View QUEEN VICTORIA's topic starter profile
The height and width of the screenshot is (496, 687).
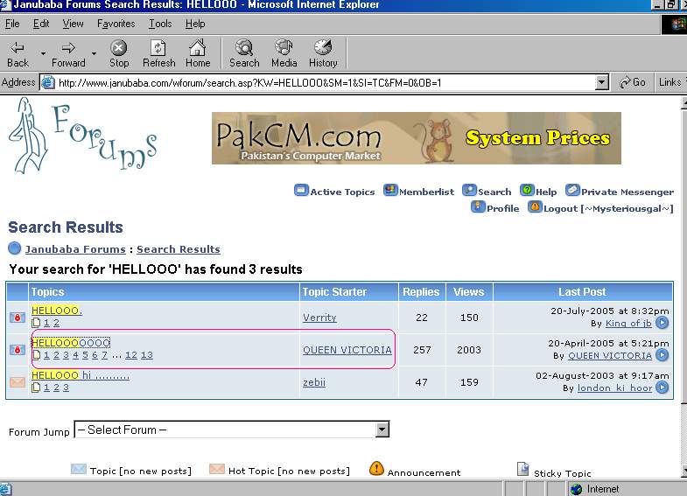tap(347, 350)
